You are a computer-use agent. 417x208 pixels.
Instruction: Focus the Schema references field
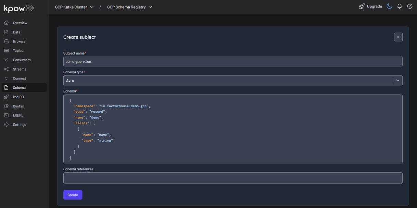pyautogui.click(x=233, y=178)
